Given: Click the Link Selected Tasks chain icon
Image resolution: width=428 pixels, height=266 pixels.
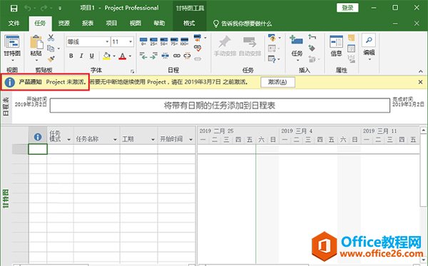Looking at the screenshot, I should [177, 56].
